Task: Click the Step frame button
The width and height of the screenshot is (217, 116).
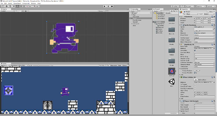Action: tap(112, 6)
